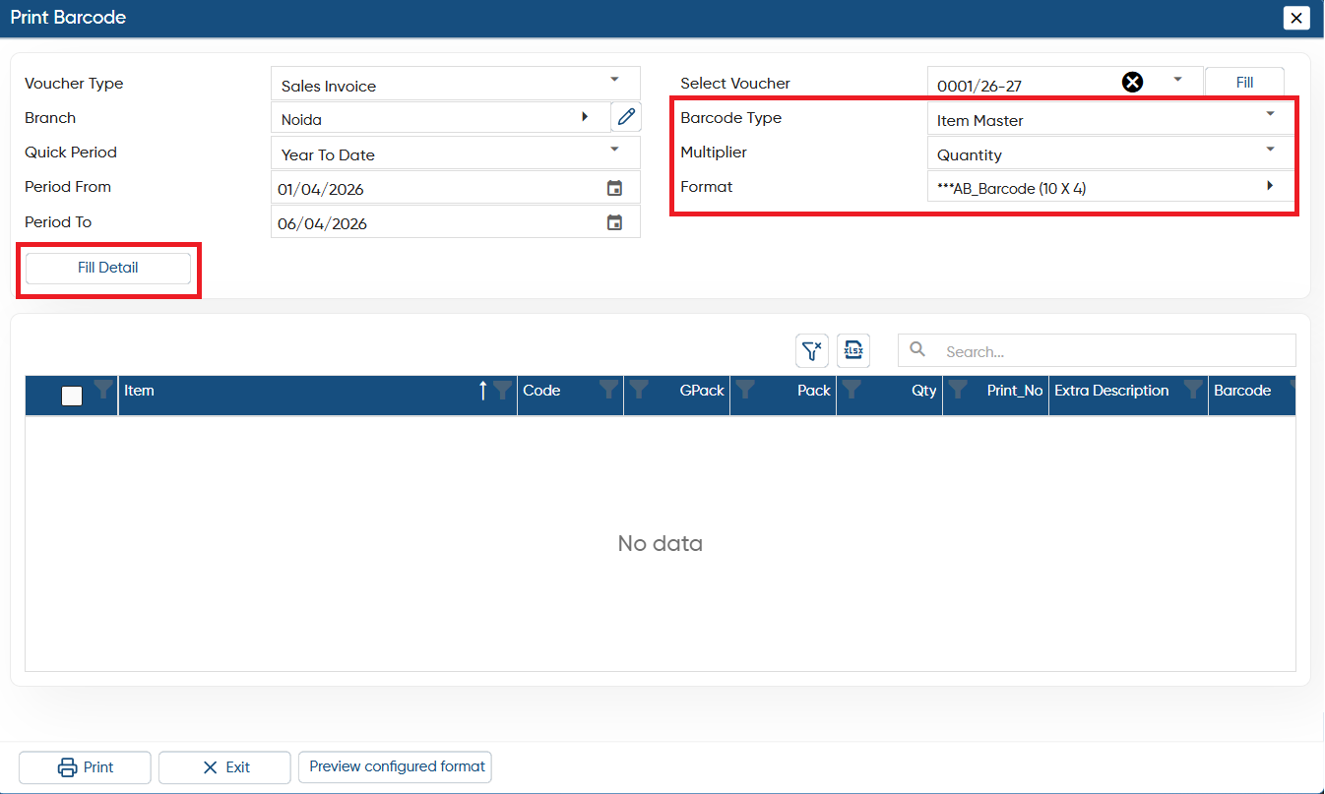
Task: Open the Period From calendar picker
Action: [x=614, y=188]
